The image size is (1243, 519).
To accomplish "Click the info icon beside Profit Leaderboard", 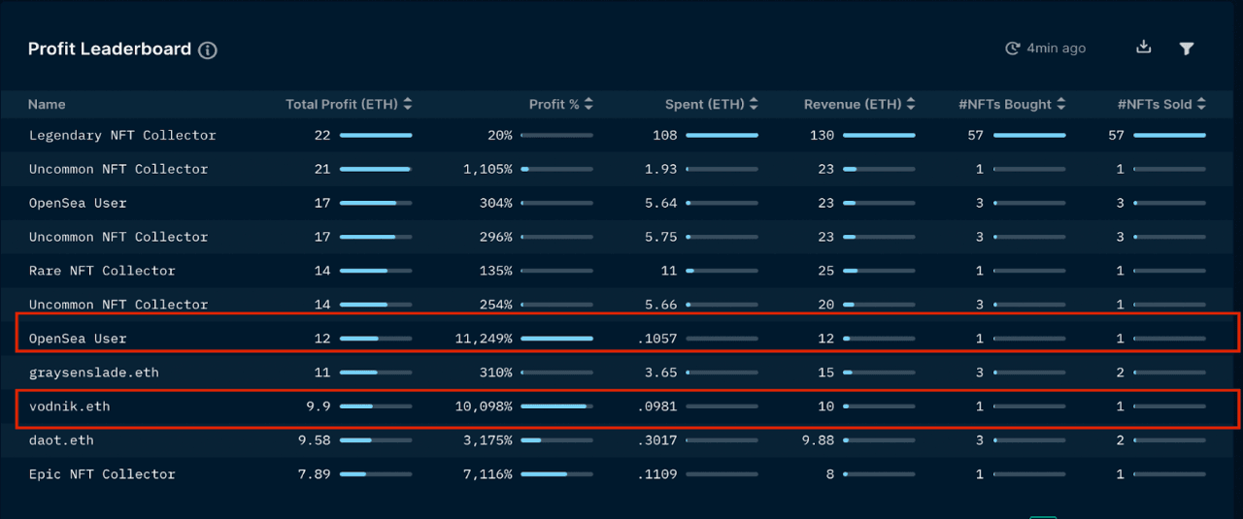I will (x=208, y=50).
